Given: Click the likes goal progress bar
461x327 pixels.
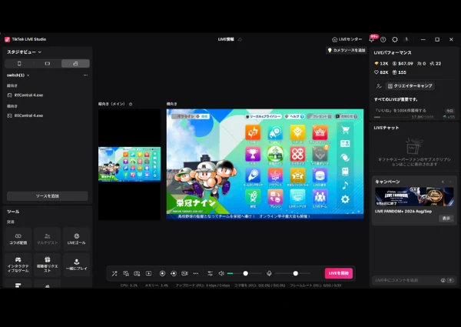Looking at the screenshot, I should coord(392,117).
